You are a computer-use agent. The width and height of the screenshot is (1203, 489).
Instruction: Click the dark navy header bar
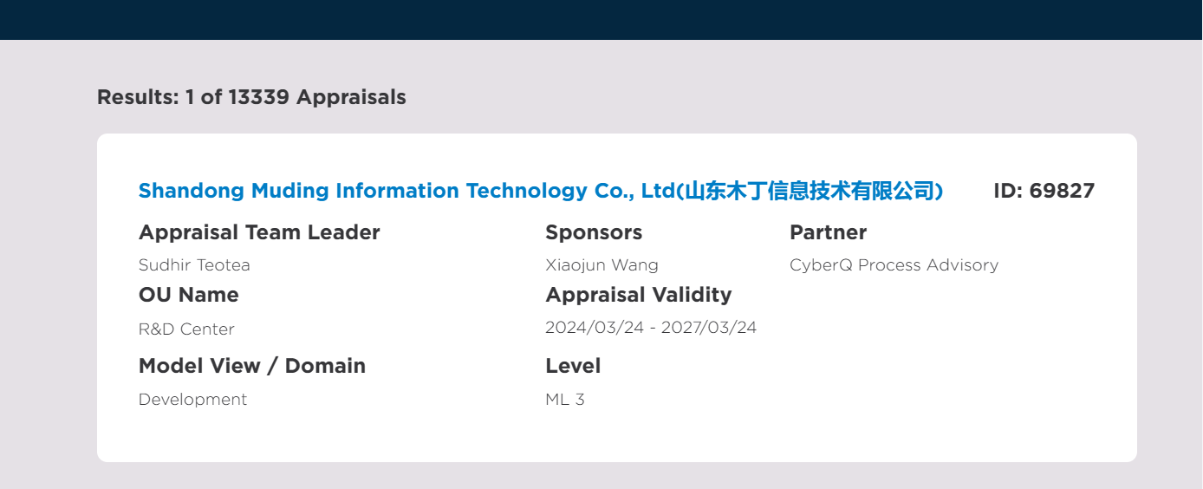601,20
